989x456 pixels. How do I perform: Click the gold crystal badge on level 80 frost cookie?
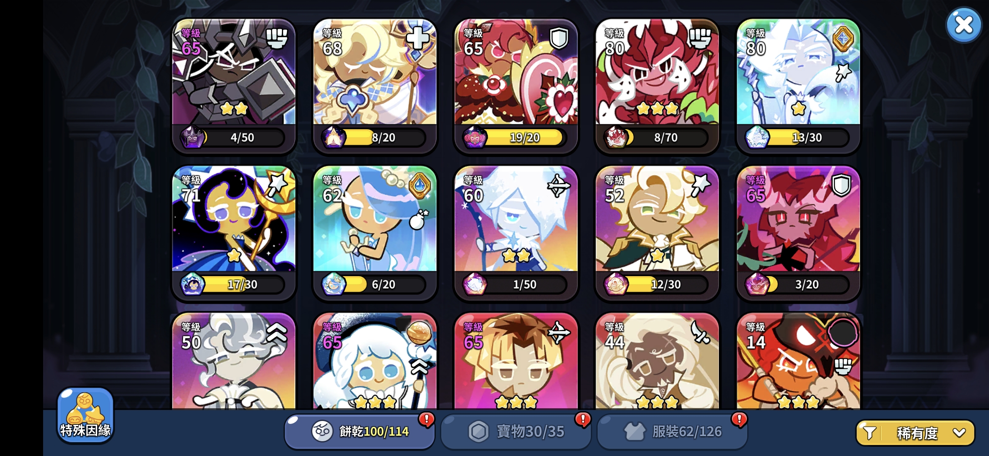point(843,39)
